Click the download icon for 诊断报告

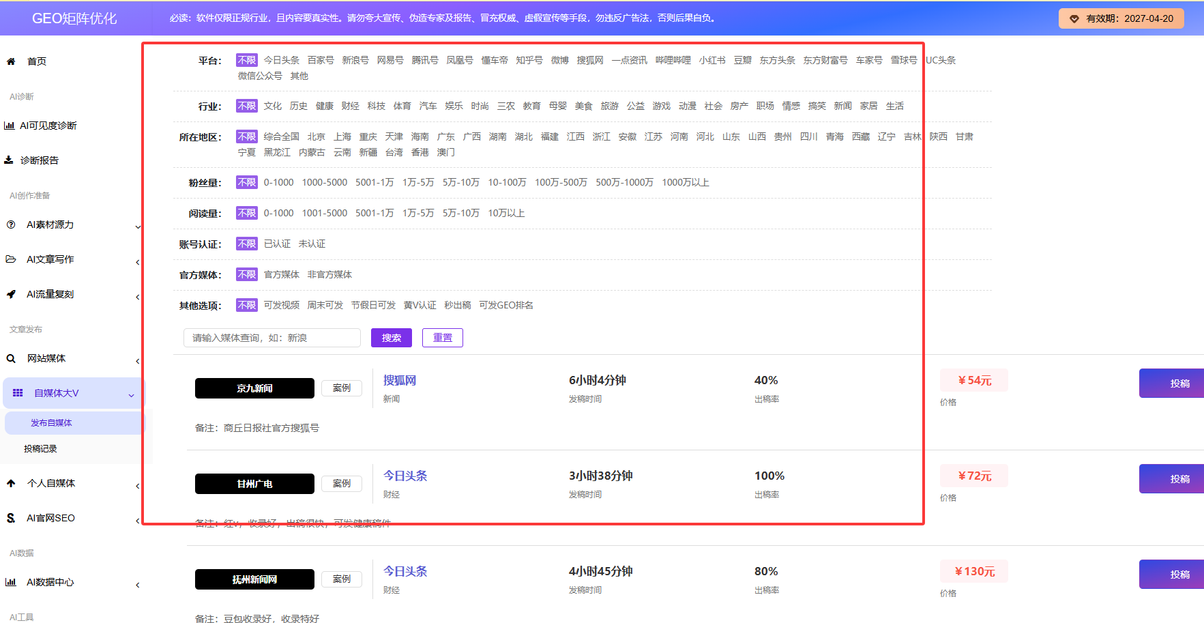click(x=9, y=160)
